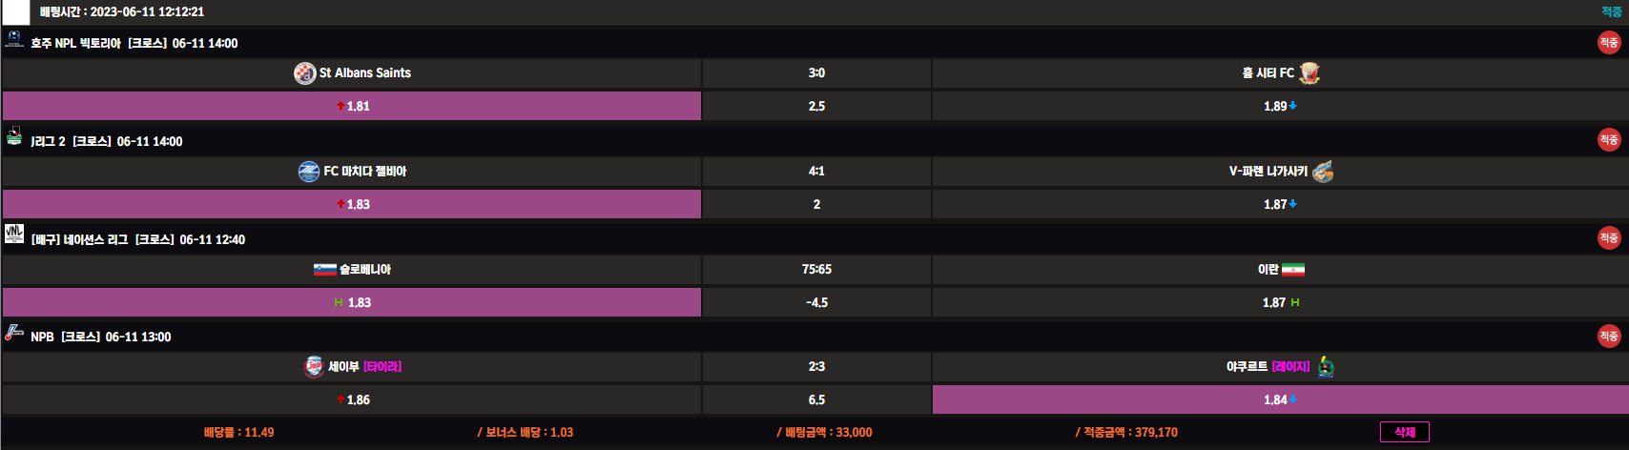Click the NPB league icon
The height and width of the screenshot is (450, 1629).
(x=13, y=333)
